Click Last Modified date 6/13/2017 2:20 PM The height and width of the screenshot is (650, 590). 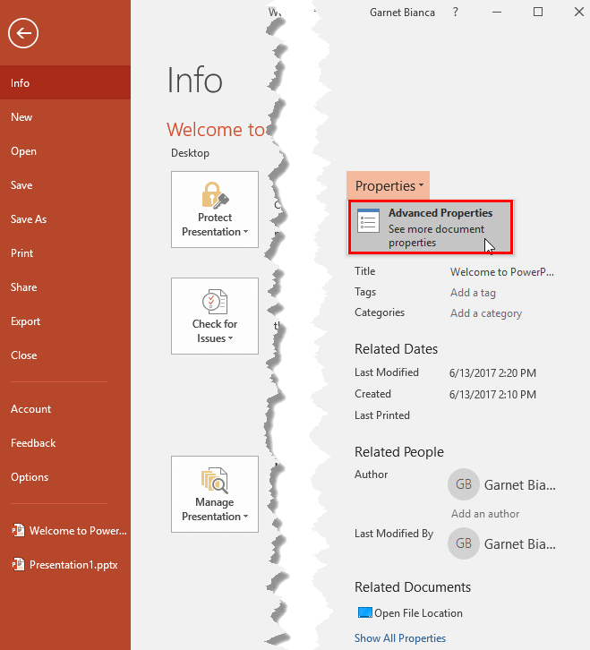tap(492, 373)
